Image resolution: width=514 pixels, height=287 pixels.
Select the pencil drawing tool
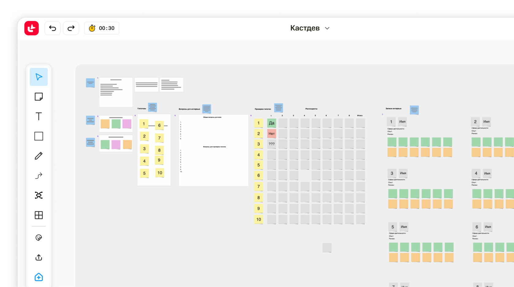coord(39,156)
